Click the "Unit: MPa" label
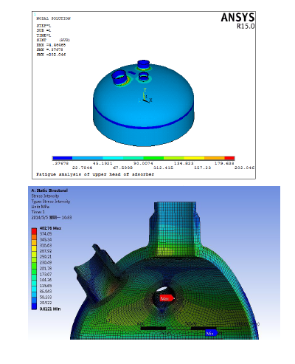The image size is (295, 364). (x=41, y=207)
